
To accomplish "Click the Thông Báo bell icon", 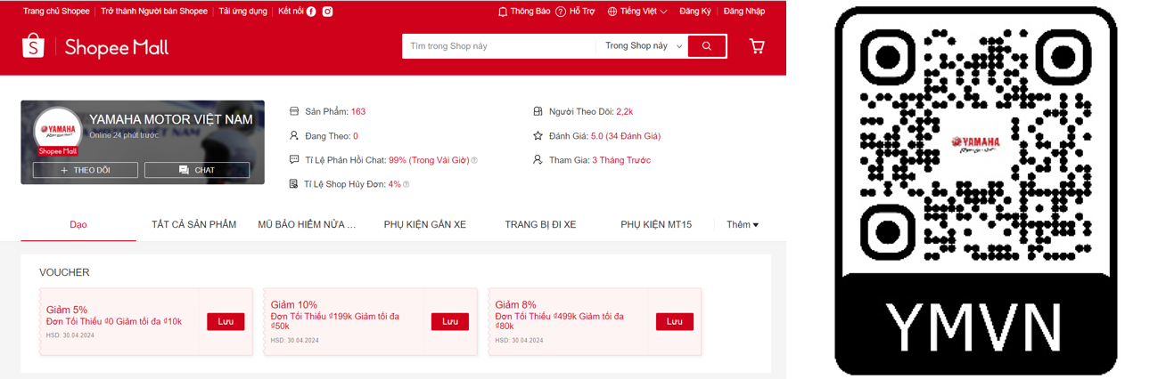I will [x=503, y=12].
